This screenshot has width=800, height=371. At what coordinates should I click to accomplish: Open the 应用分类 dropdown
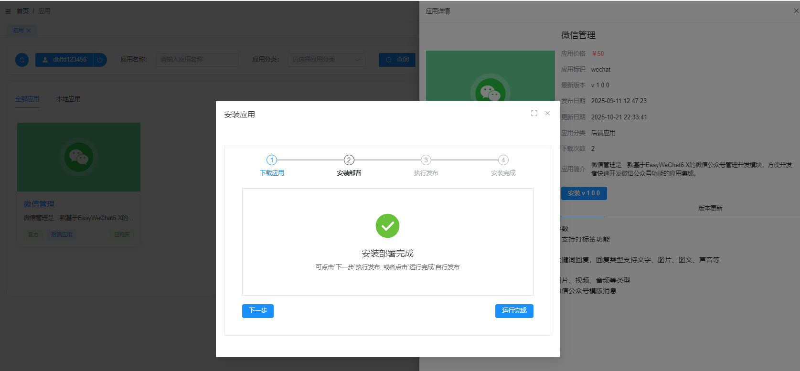(326, 60)
